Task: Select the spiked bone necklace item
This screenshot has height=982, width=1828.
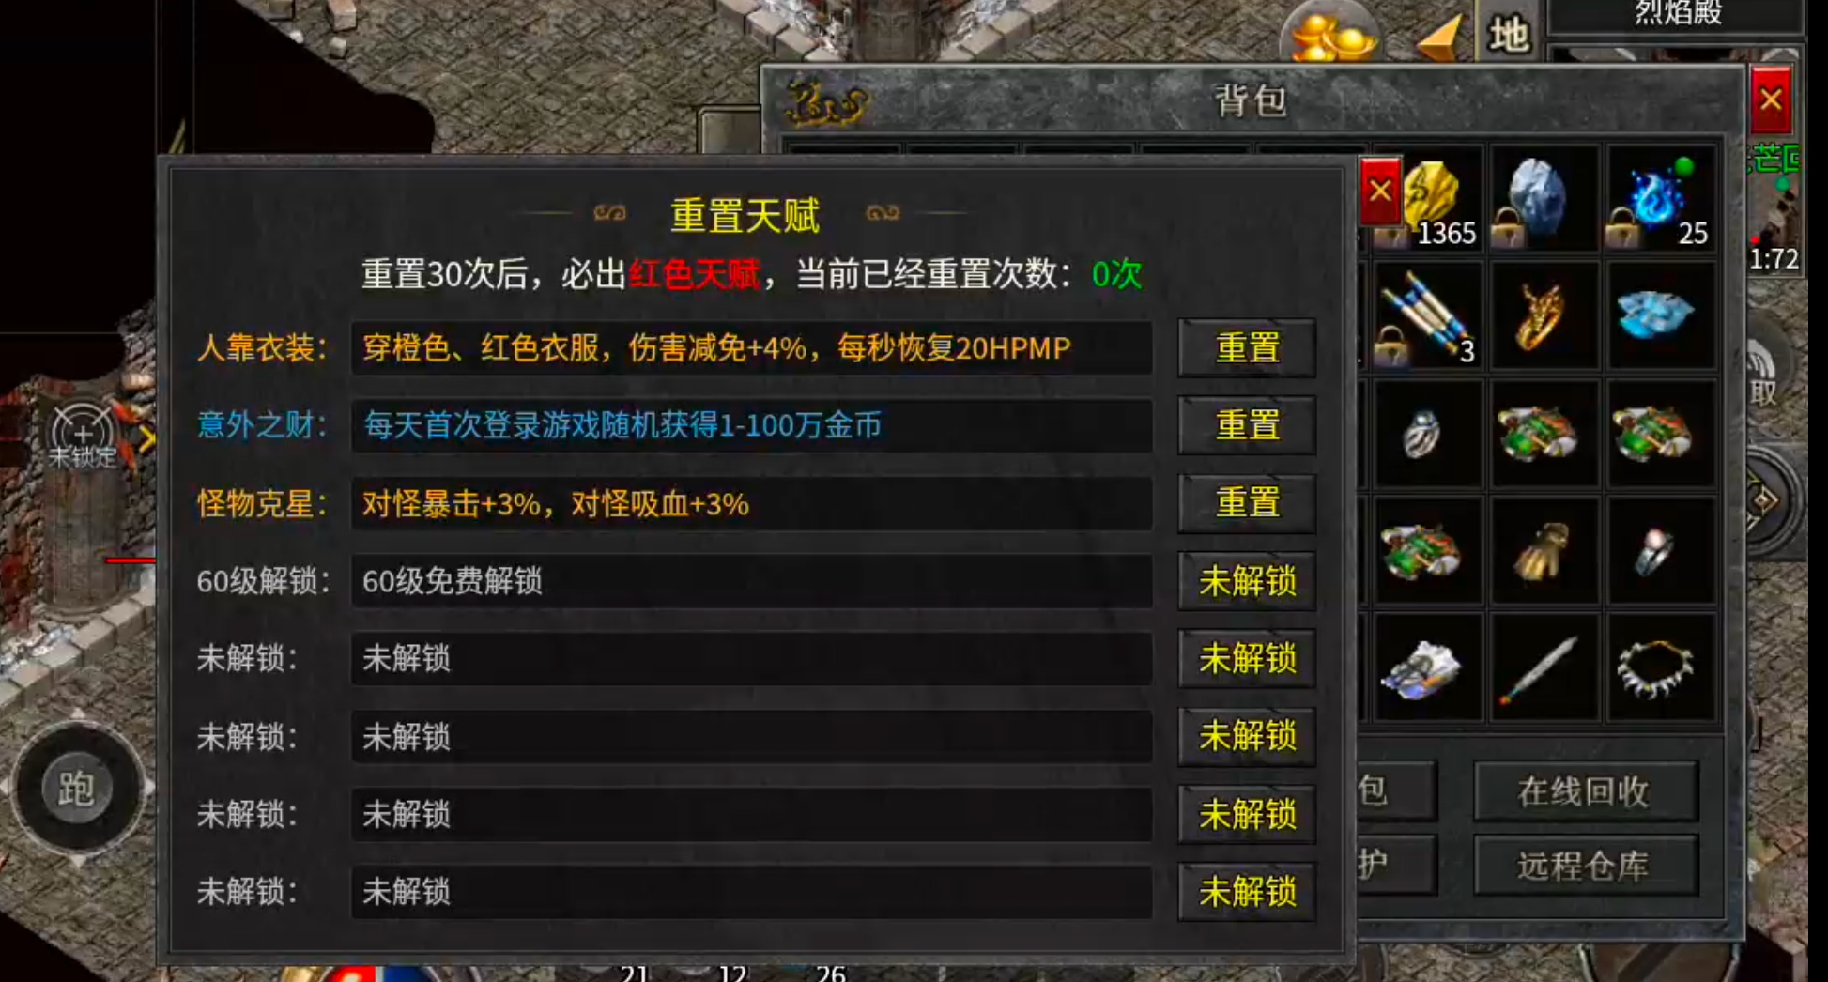Action: 1660,667
